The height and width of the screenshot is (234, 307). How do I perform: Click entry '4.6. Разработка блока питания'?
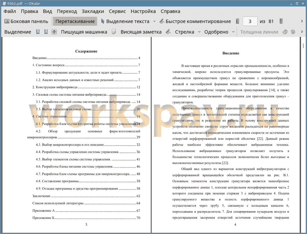pos(88,167)
